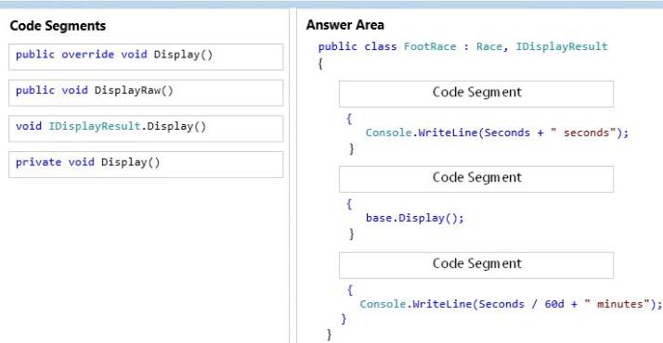Click Code Segment slot above base.Display()
The width and height of the screenshot is (663, 343).
(476, 179)
